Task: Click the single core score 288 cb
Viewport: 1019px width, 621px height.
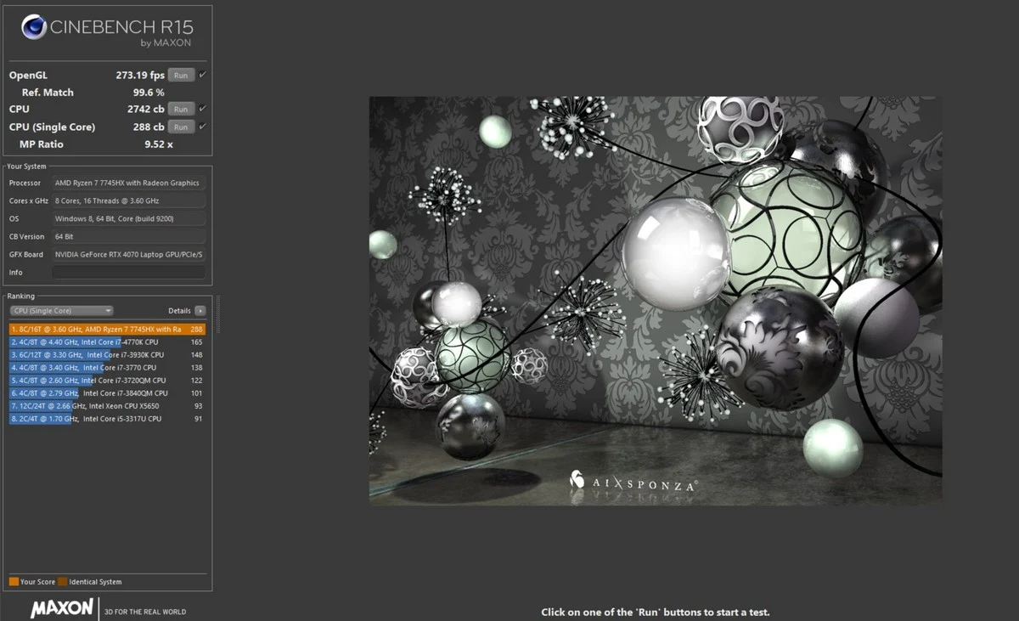Action: (149, 127)
